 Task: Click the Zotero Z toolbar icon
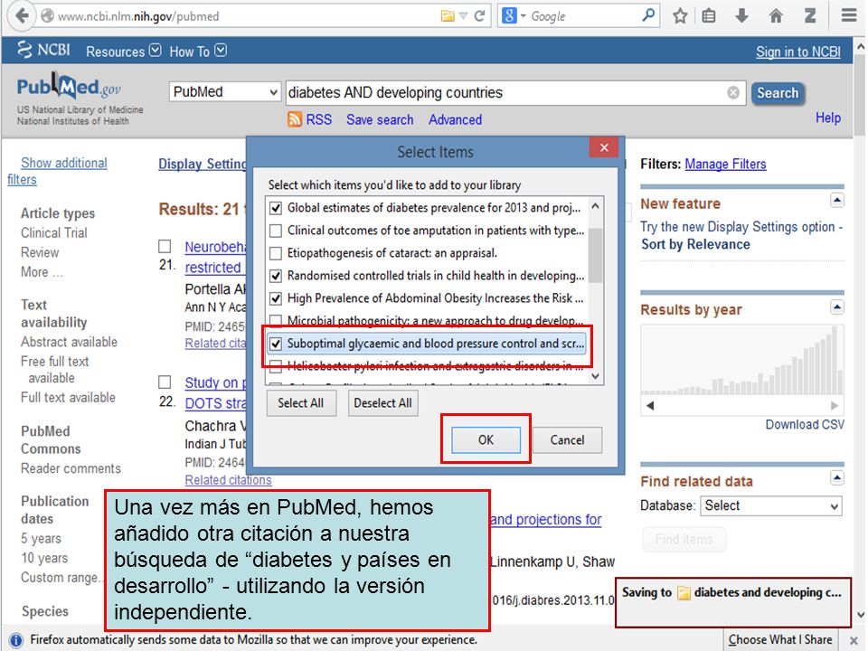coord(810,15)
